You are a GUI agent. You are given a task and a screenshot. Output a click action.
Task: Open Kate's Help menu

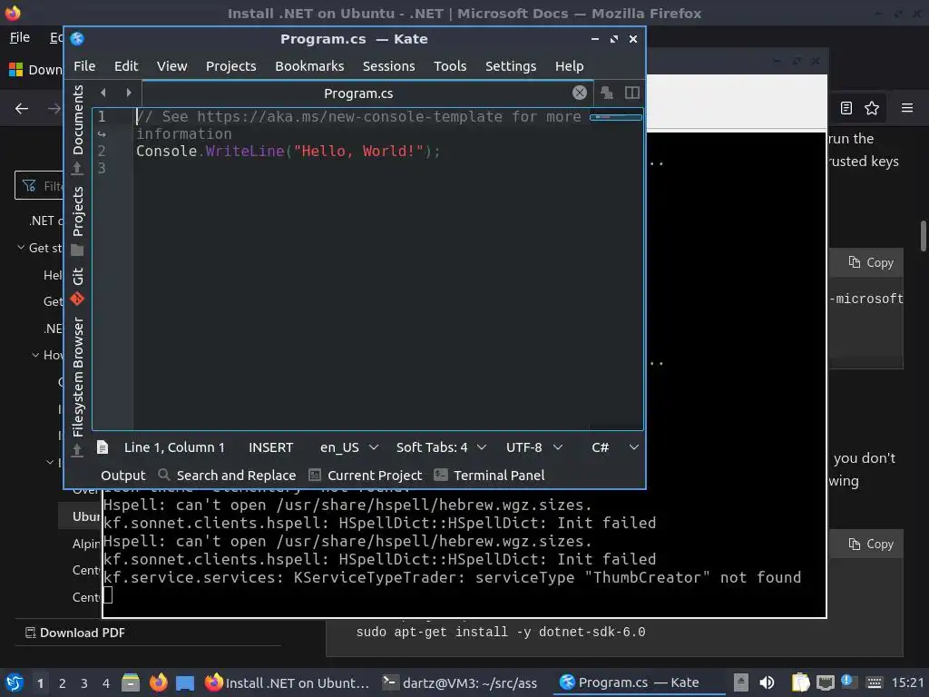click(x=570, y=65)
